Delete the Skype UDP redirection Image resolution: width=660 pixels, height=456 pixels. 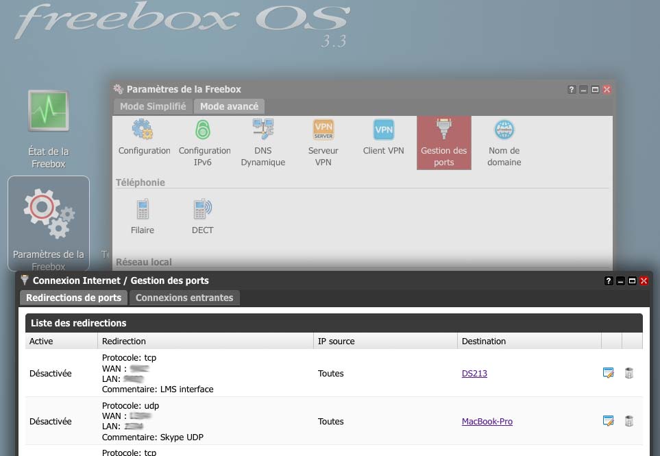click(x=629, y=421)
